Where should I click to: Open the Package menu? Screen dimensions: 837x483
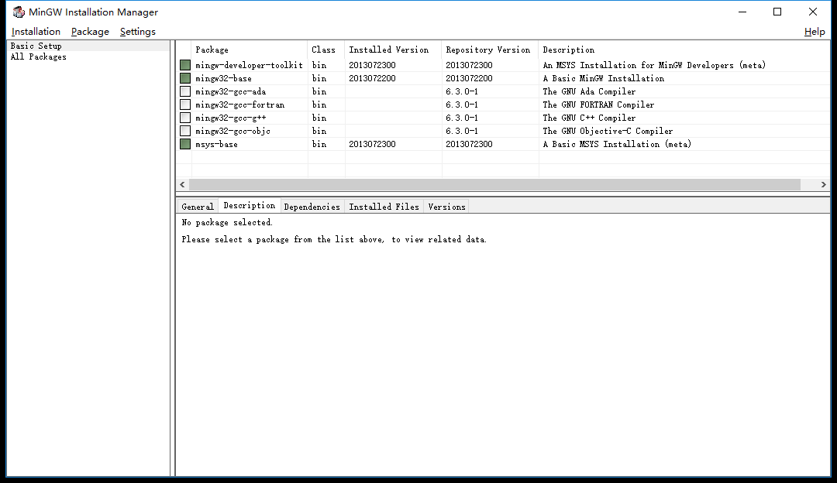(89, 31)
